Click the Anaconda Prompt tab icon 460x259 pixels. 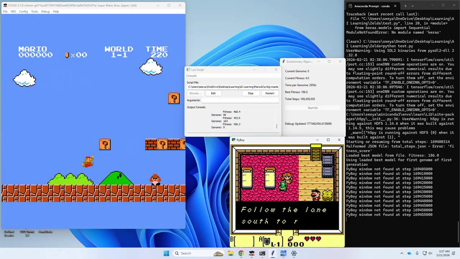[350, 6]
